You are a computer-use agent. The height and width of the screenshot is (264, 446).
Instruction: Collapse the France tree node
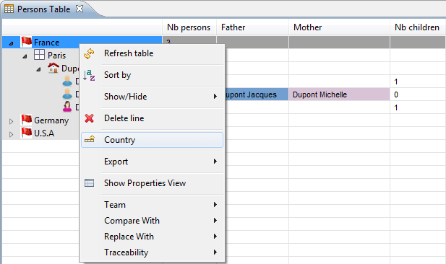(11, 43)
